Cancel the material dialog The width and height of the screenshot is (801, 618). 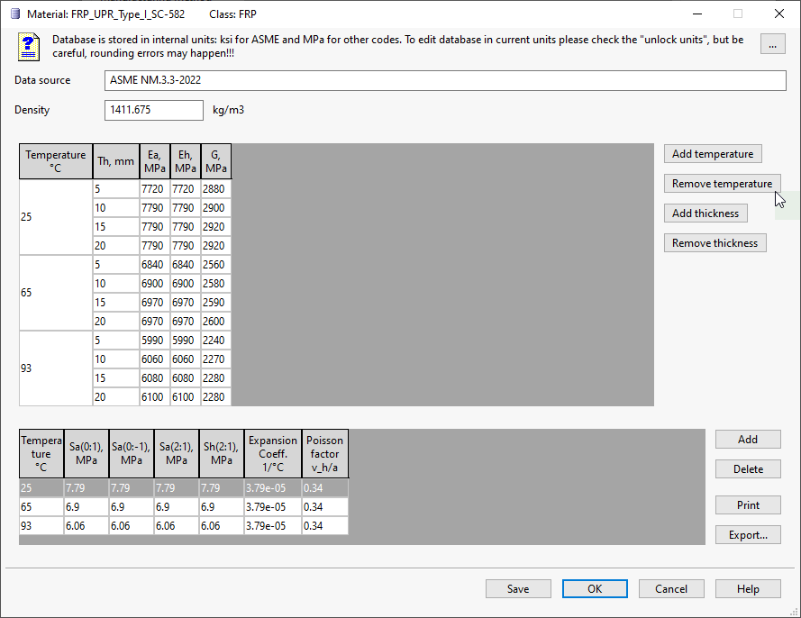671,589
